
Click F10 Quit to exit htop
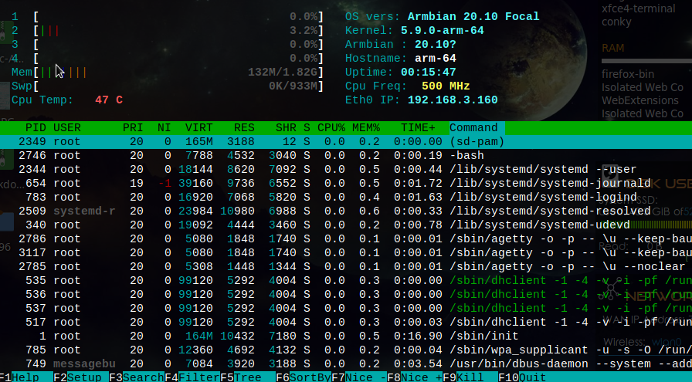(x=524, y=377)
